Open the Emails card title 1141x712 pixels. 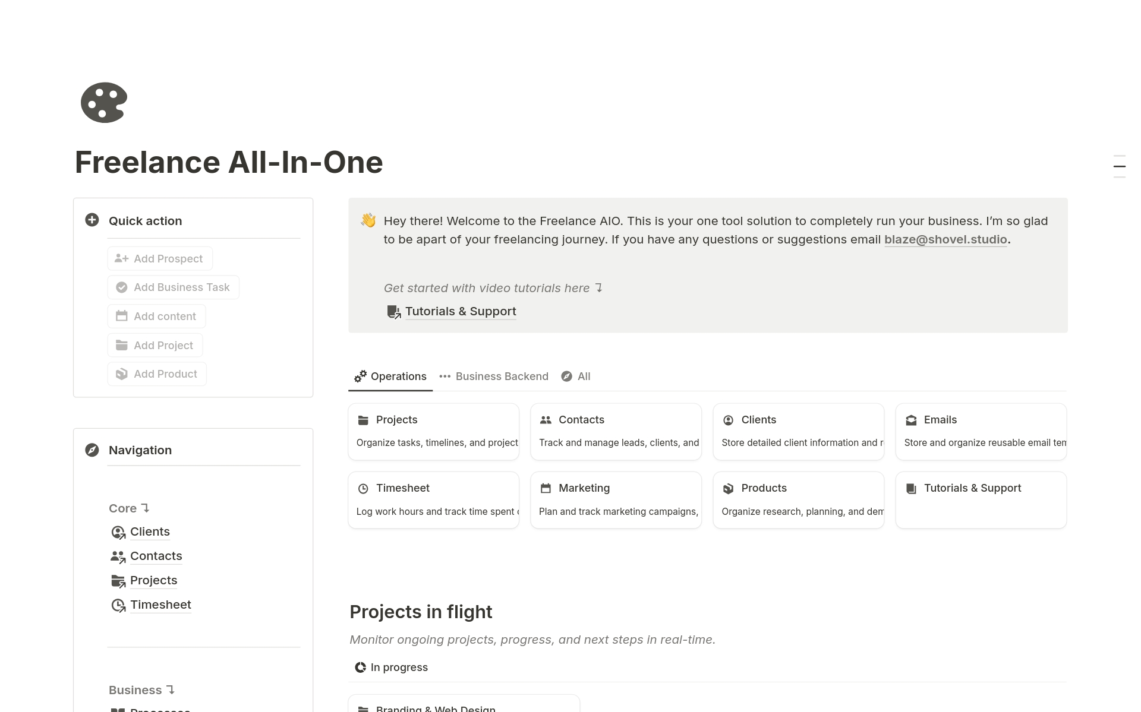click(940, 420)
